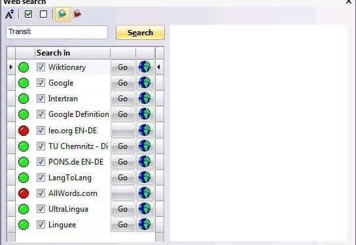356x245 pixels.
Task: Click the globe icon in Google row
Action: (145, 82)
